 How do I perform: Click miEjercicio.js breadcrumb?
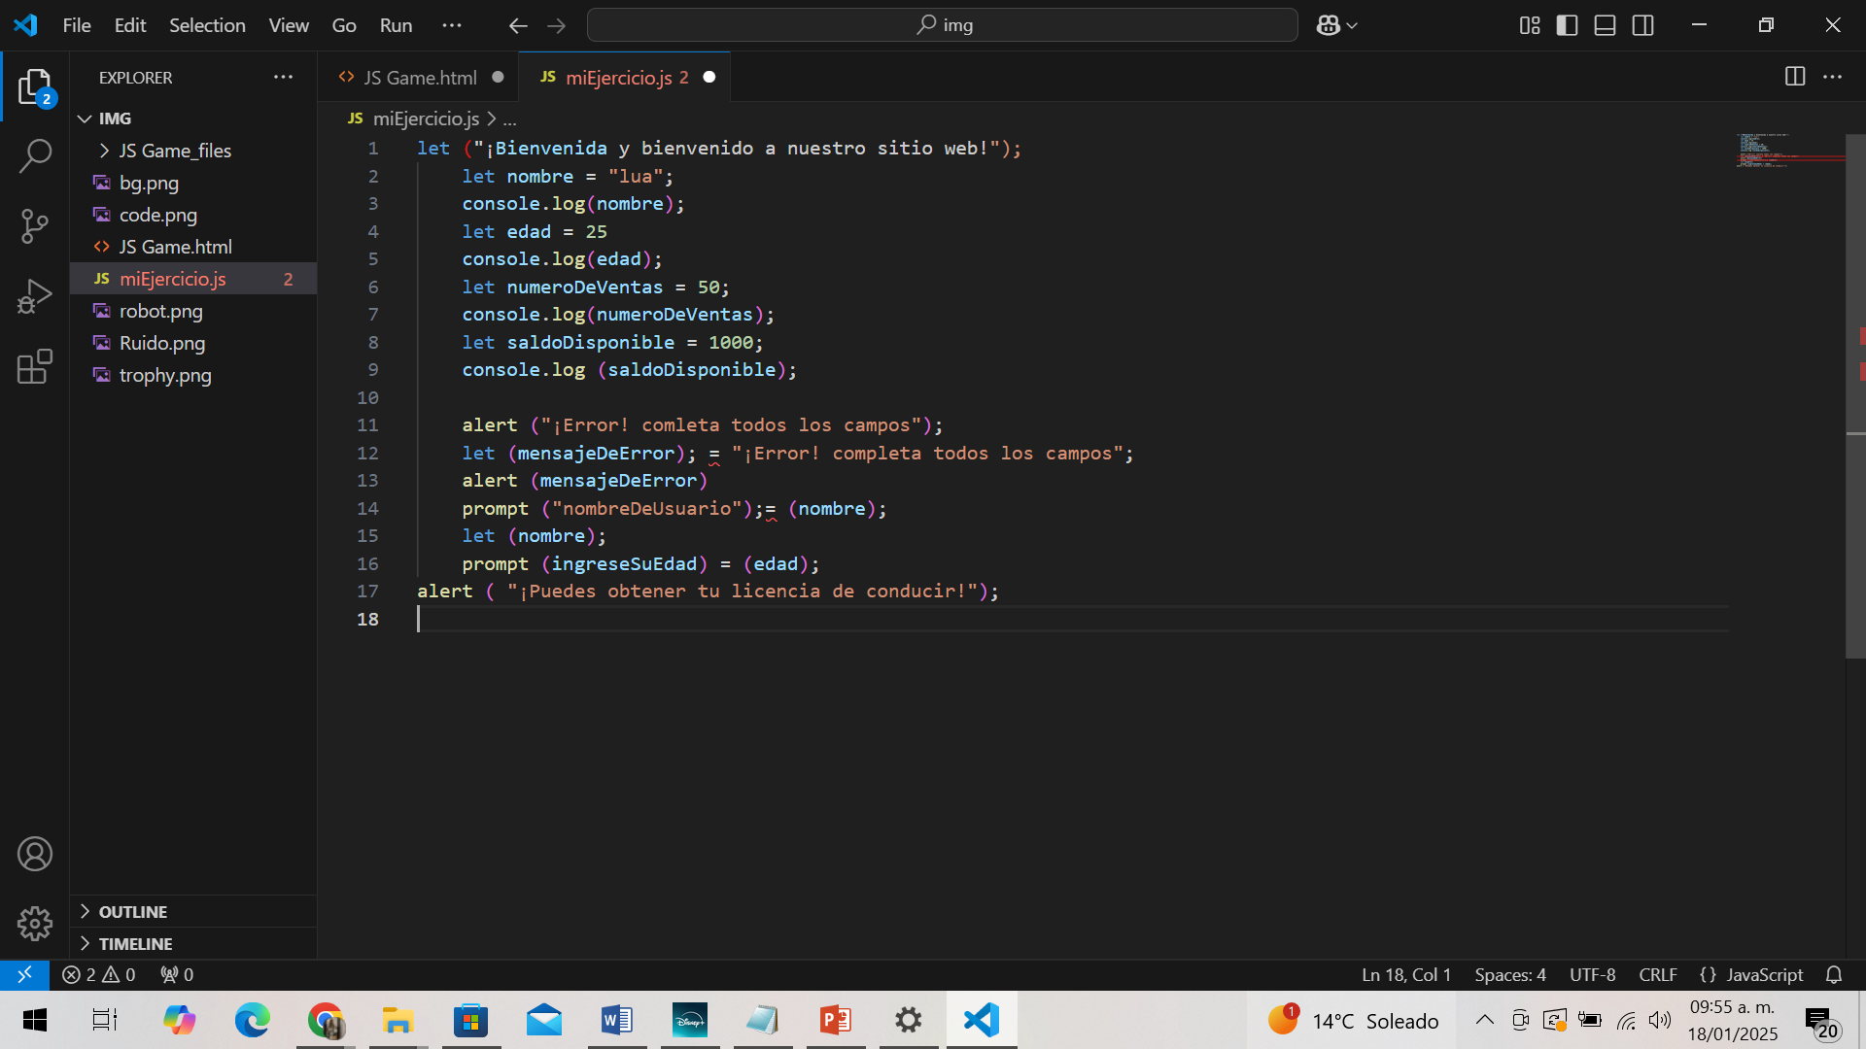pos(426,118)
